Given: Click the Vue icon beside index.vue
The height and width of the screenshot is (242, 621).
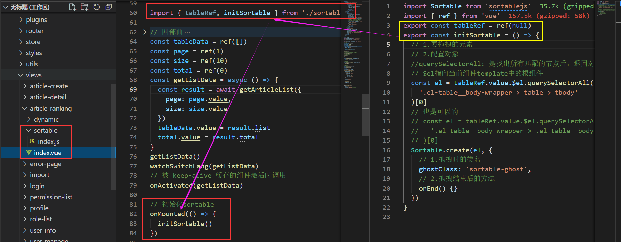Looking at the screenshot, I should (29, 153).
